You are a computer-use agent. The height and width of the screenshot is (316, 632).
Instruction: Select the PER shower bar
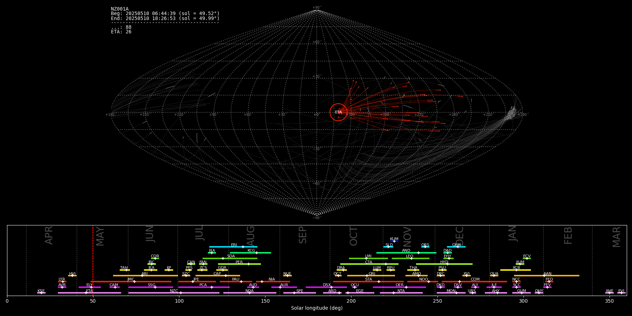click(x=239, y=264)
